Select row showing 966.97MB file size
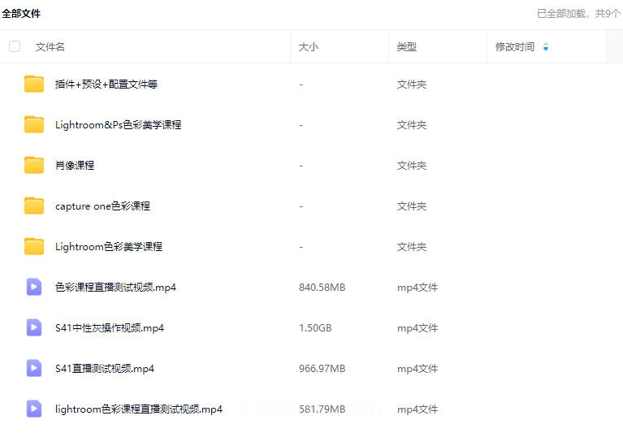 (x=322, y=369)
